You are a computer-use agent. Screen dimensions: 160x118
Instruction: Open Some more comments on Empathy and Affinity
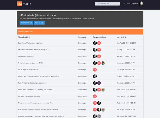[x=35, y=90]
